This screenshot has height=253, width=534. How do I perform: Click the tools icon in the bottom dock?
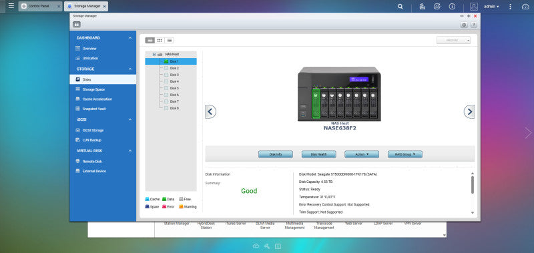267,246
